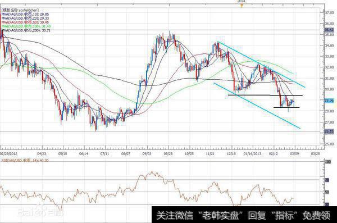Click the template name label scofieldchen

click(x=20, y=10)
